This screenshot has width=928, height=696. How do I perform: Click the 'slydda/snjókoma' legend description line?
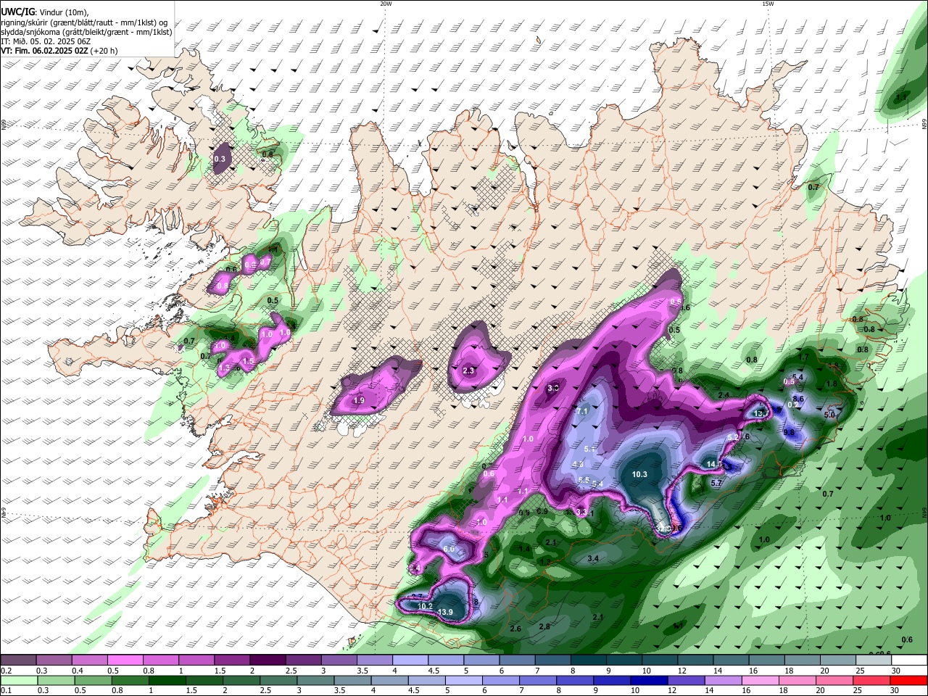coord(86,32)
